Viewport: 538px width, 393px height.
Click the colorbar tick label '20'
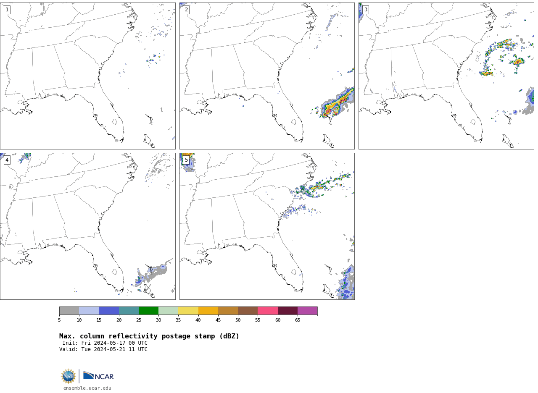(119, 320)
